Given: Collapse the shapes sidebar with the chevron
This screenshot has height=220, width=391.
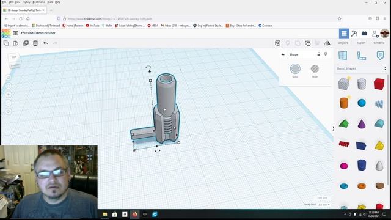Looking at the screenshot, I should pyautogui.click(x=334, y=128).
